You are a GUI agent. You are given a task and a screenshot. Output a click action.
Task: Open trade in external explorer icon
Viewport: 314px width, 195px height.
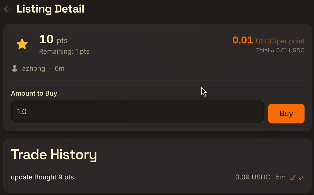tap(293, 177)
